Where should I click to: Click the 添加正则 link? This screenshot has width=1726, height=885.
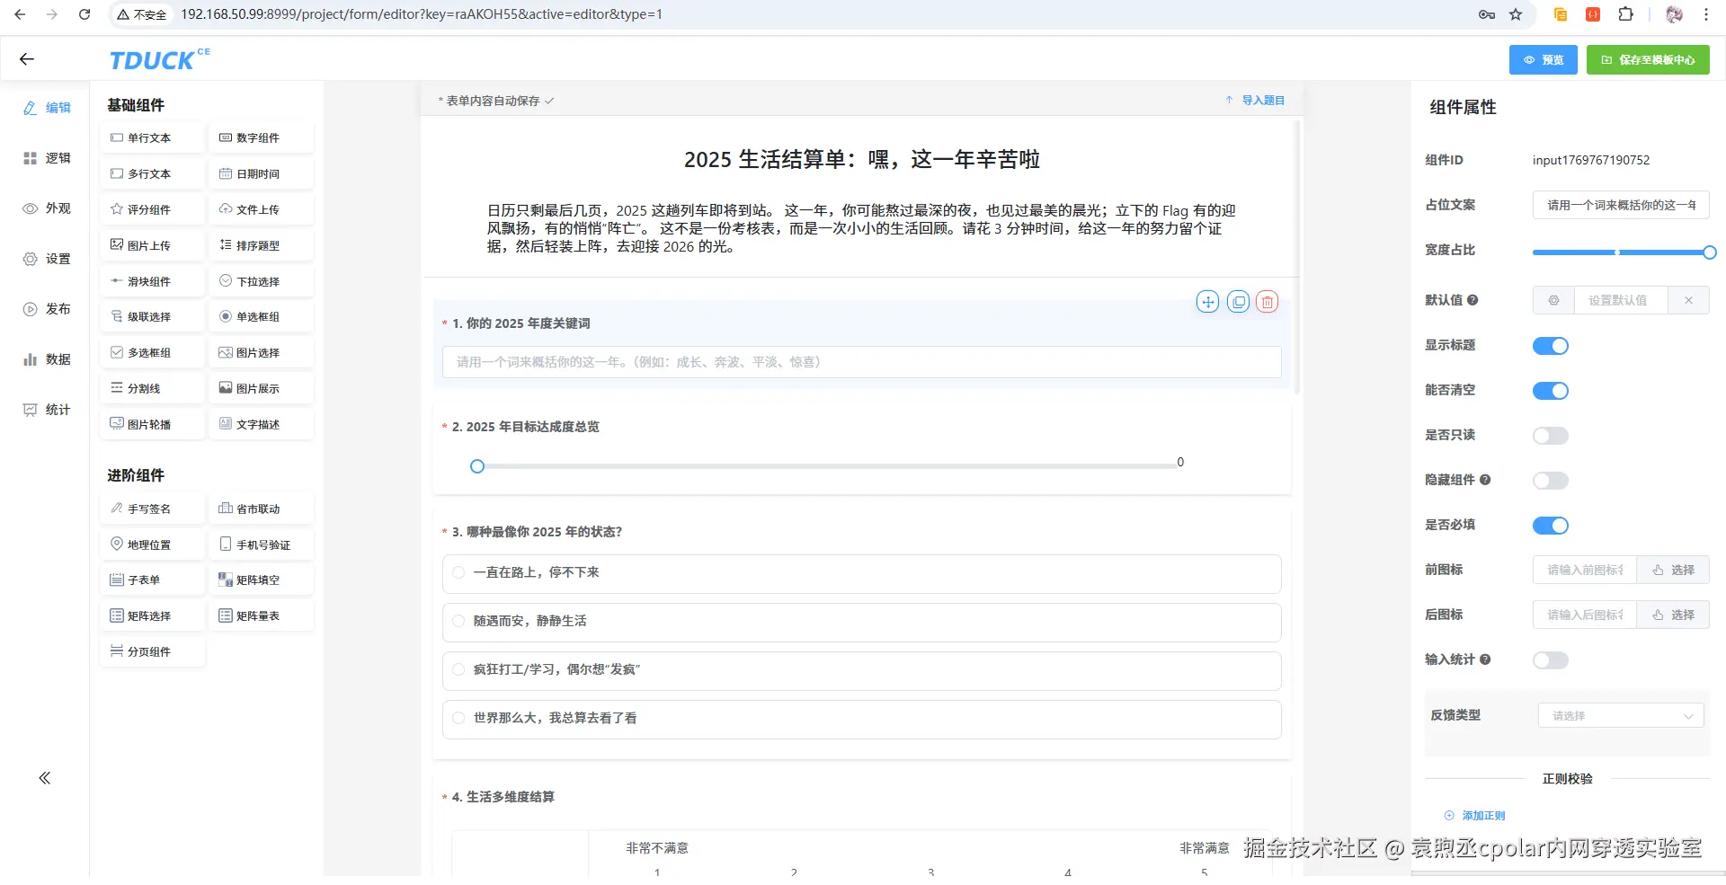(x=1474, y=816)
